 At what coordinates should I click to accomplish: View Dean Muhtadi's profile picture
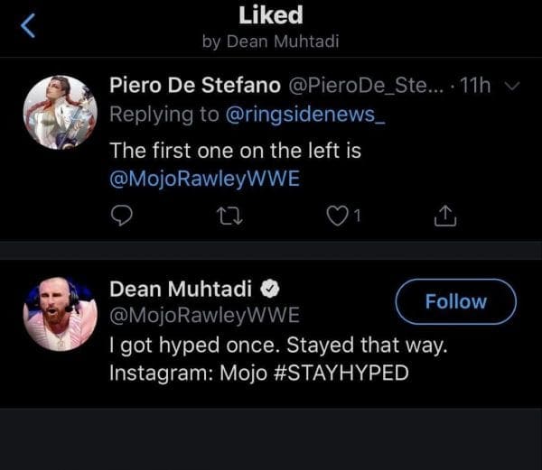60,312
